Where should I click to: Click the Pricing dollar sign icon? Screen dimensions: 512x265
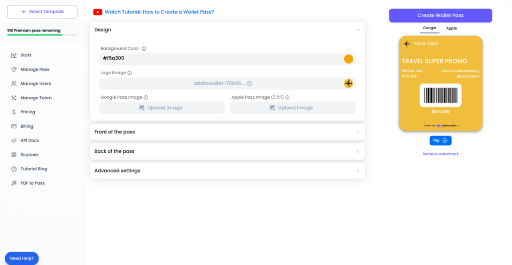14,112
